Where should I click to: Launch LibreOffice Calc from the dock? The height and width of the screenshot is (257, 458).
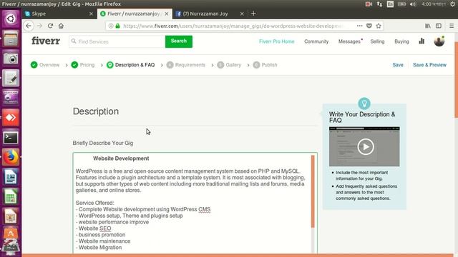coord(11,197)
